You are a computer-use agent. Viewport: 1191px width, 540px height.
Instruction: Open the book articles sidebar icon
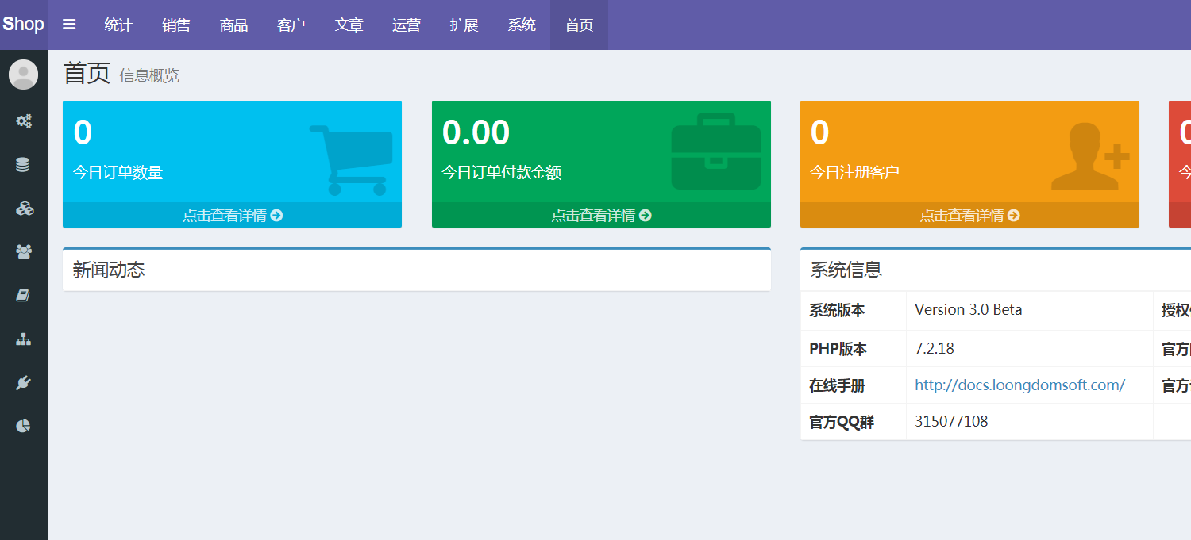click(x=23, y=296)
